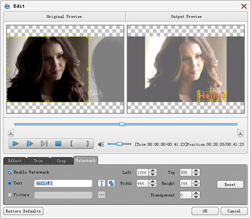This screenshot has height=219, width=251.
Task: Uncheck Enable Watermark checkbox
Action: pyautogui.click(x=10, y=172)
